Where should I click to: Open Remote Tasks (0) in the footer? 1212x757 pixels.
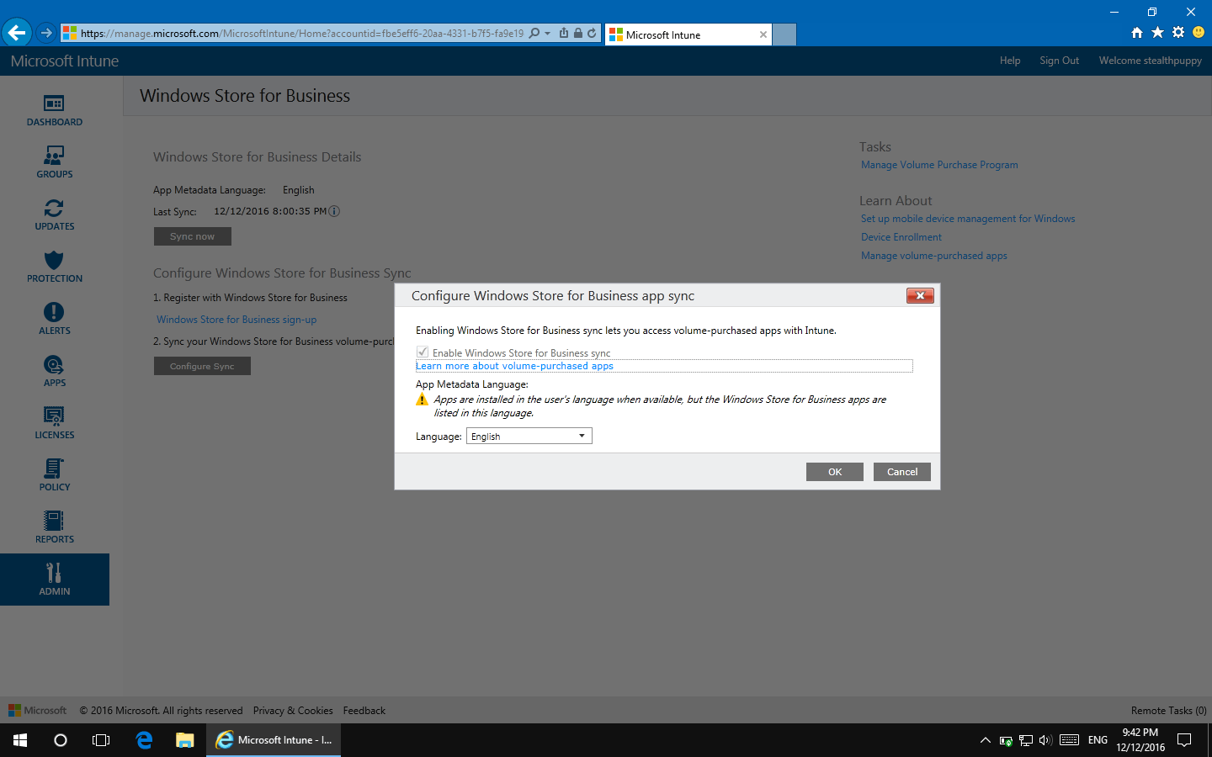1169,711
